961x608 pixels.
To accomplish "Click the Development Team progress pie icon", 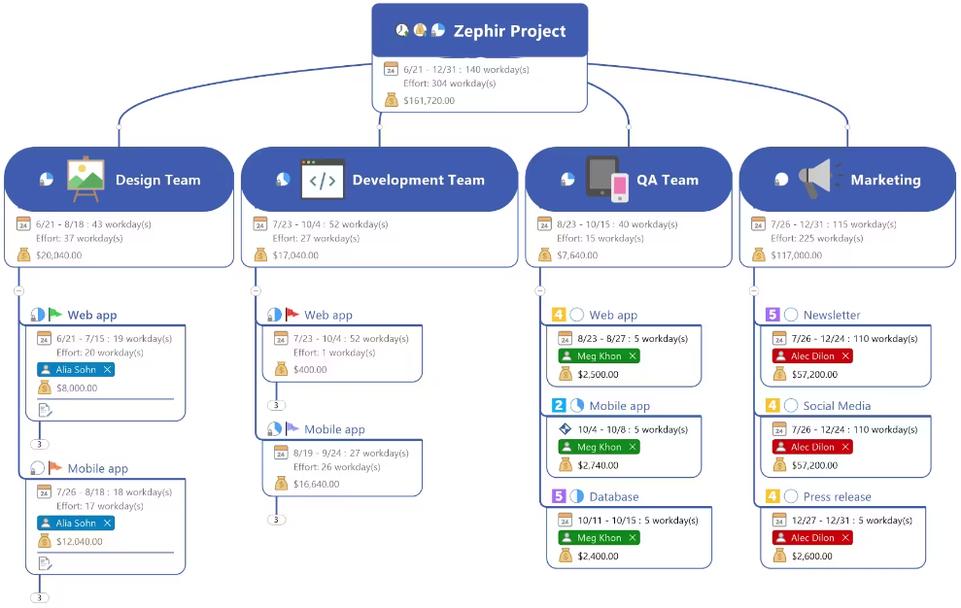I will (283, 180).
